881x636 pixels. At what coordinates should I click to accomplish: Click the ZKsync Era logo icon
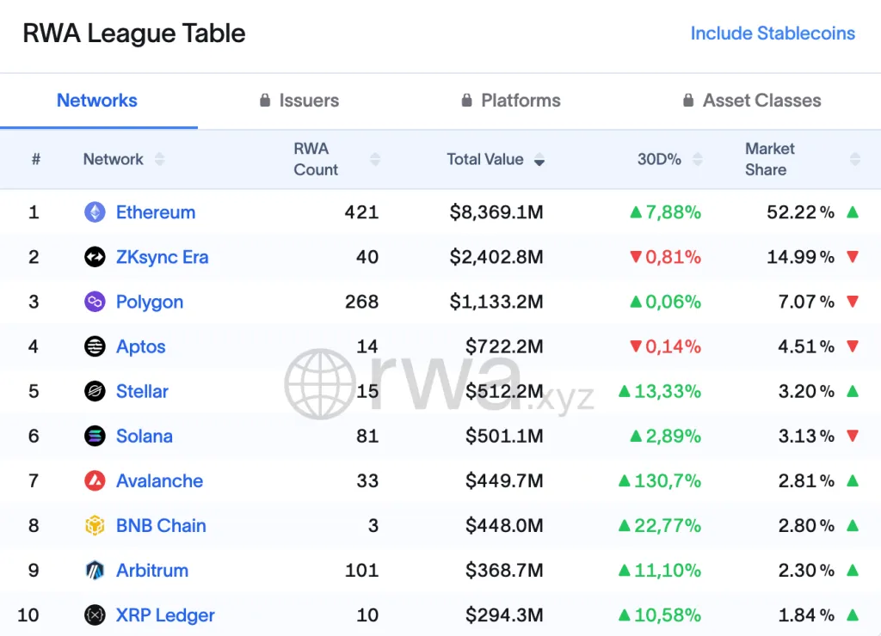95,257
